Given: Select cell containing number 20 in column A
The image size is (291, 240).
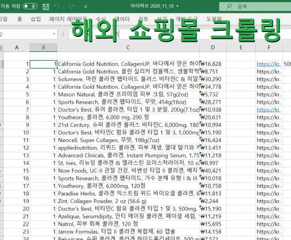Looking at the screenshot, I should [17, 209].
